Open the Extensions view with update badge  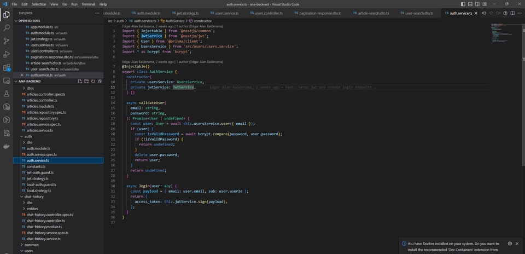click(x=7, y=67)
